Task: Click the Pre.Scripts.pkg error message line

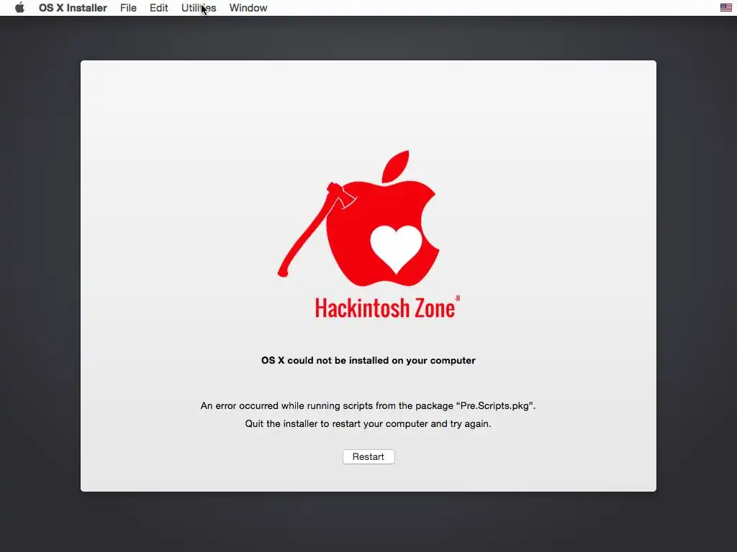Action: tap(368, 405)
